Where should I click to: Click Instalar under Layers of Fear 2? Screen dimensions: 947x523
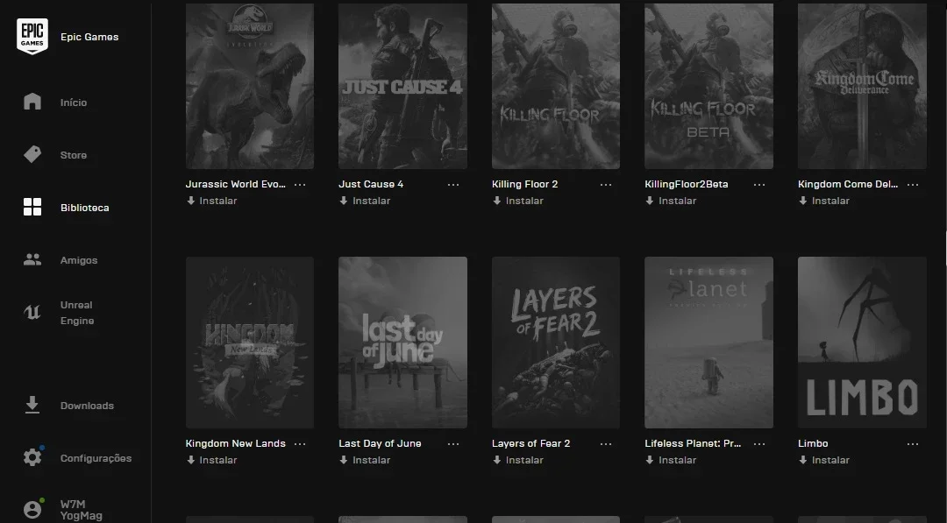524,460
